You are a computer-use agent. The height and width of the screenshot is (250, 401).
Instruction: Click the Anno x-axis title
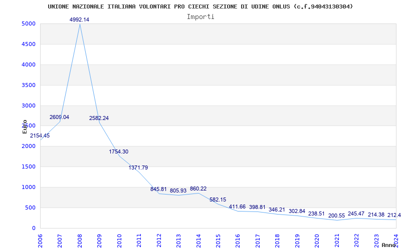(389, 245)
